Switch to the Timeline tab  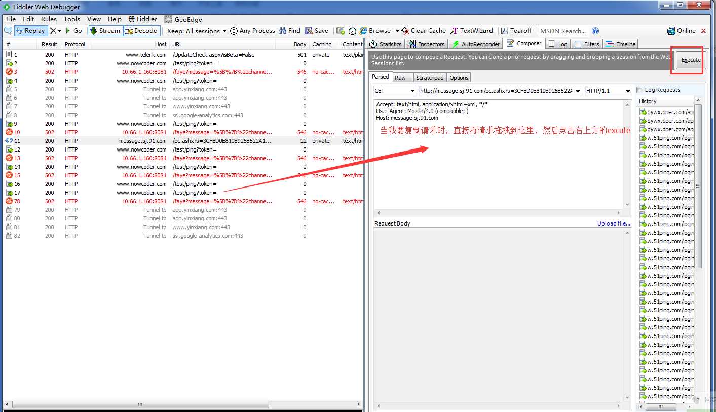[621, 44]
